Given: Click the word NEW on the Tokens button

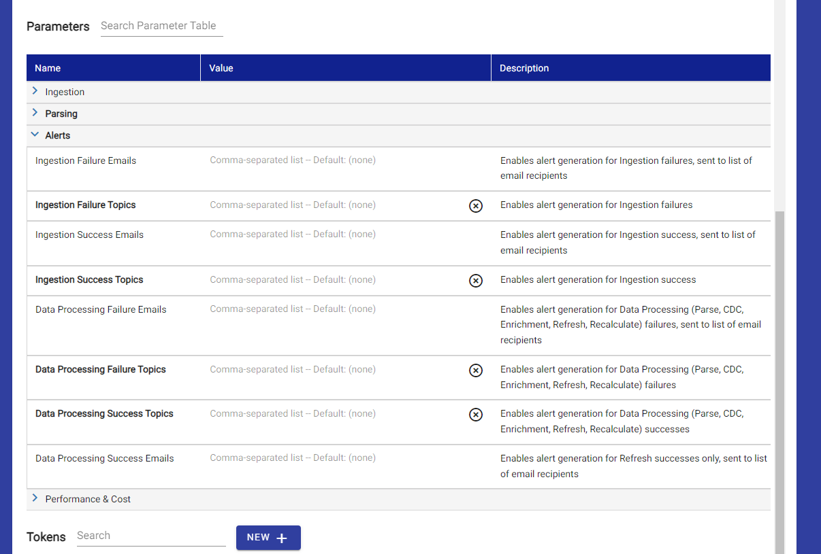Looking at the screenshot, I should pyautogui.click(x=259, y=538).
